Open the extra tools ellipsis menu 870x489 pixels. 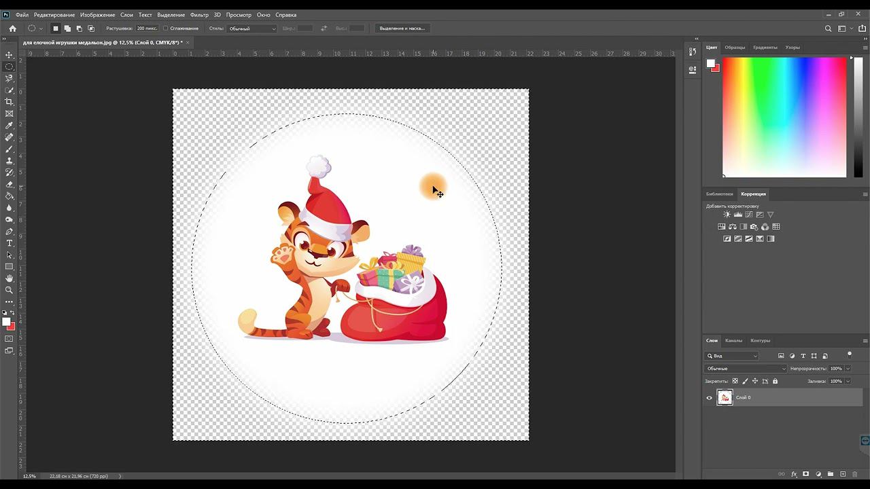click(x=9, y=302)
